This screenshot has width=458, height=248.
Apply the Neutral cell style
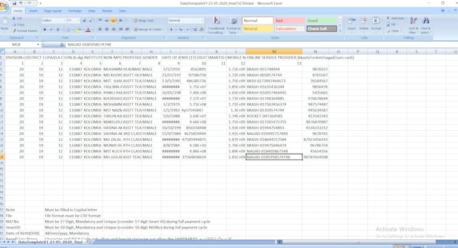click(x=257, y=28)
